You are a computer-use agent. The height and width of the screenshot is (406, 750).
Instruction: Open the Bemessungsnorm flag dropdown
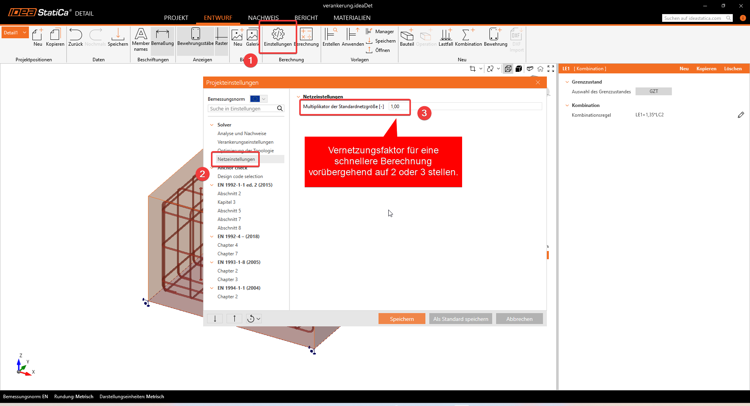[259, 99]
